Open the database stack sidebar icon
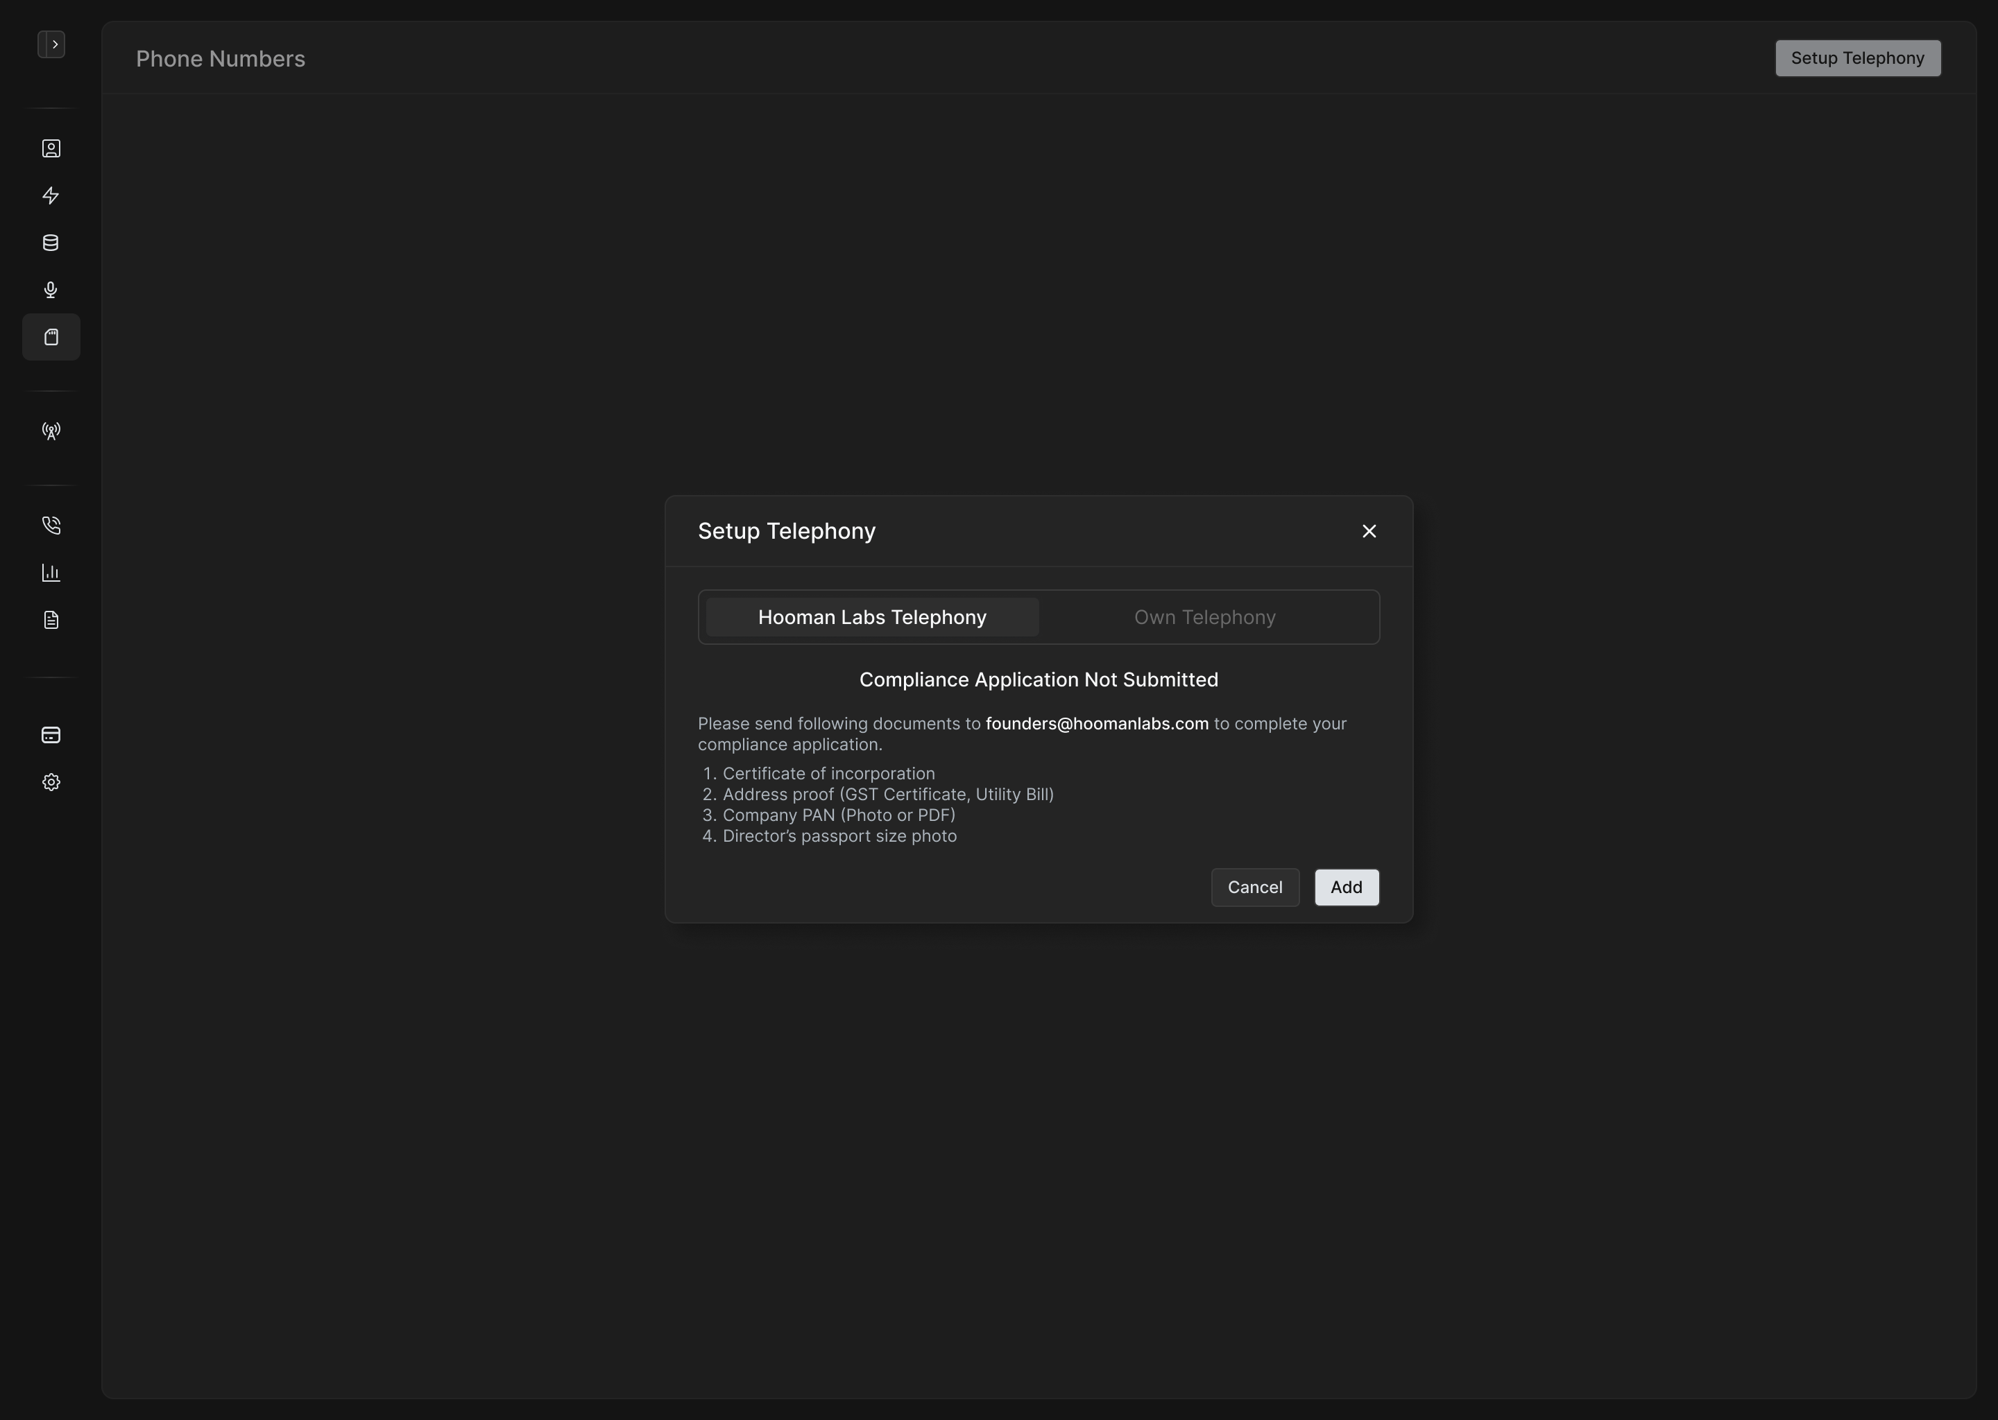The height and width of the screenshot is (1420, 1998). coord(51,243)
